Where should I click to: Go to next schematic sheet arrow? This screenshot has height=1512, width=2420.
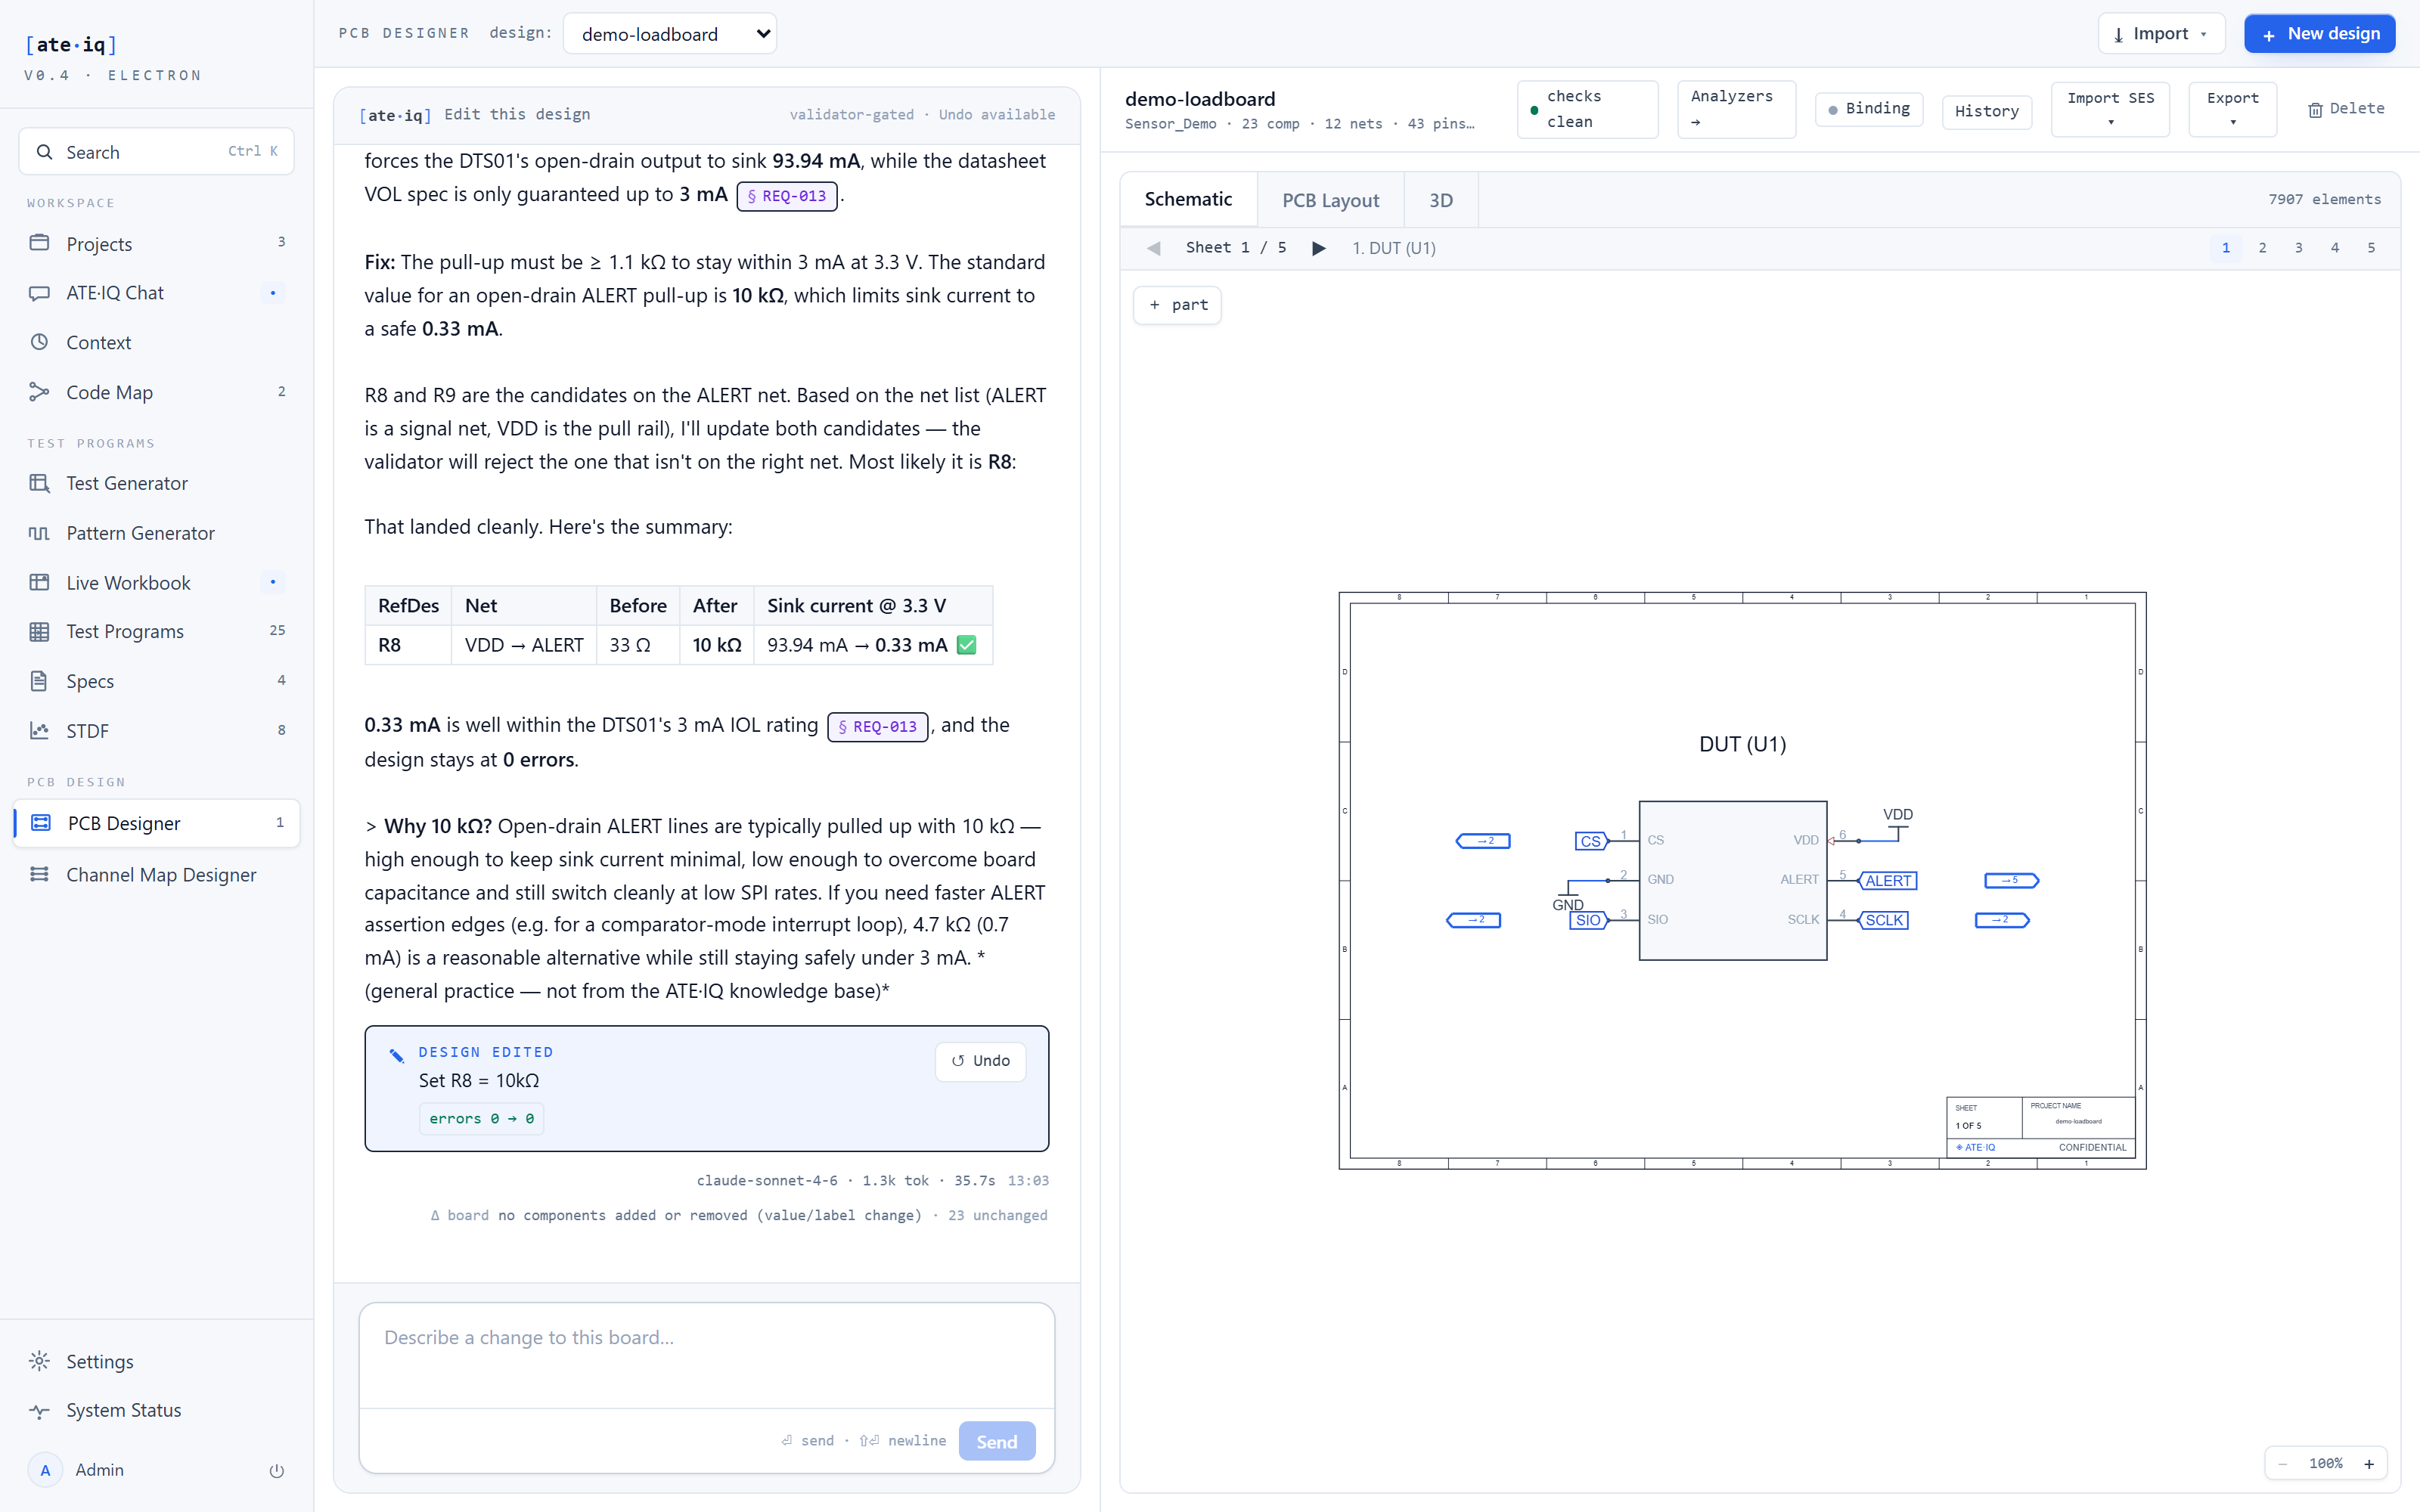tap(1318, 248)
